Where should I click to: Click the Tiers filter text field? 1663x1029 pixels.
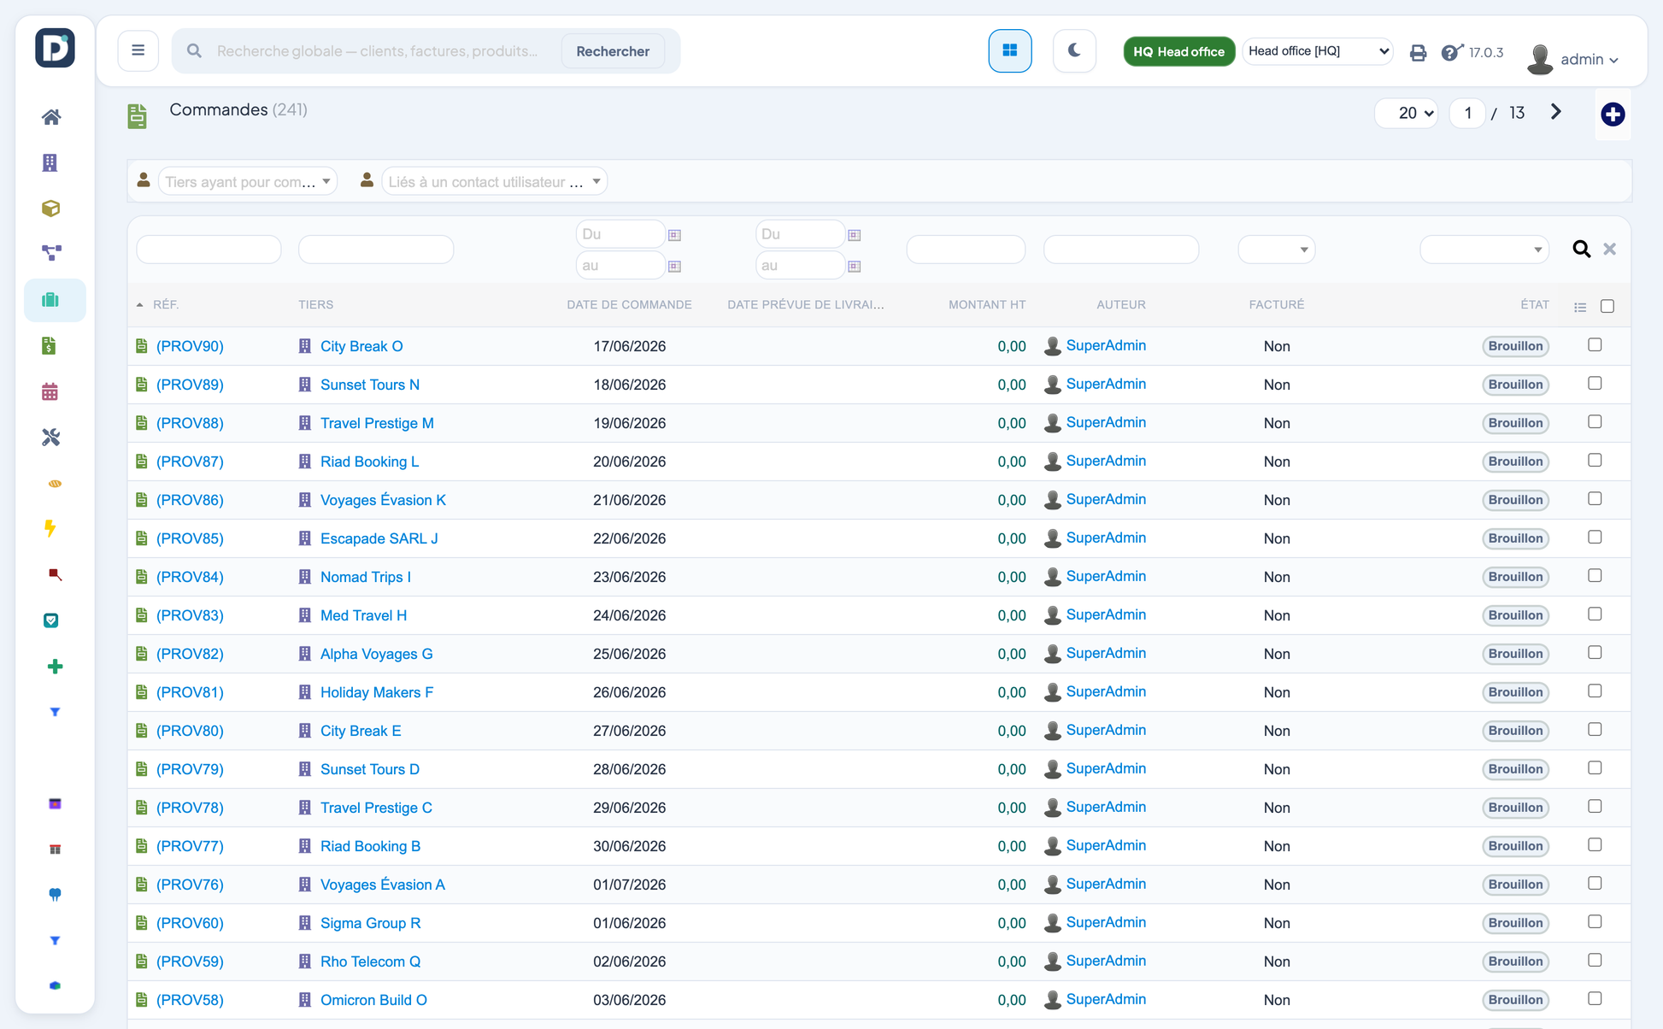pyautogui.click(x=376, y=250)
